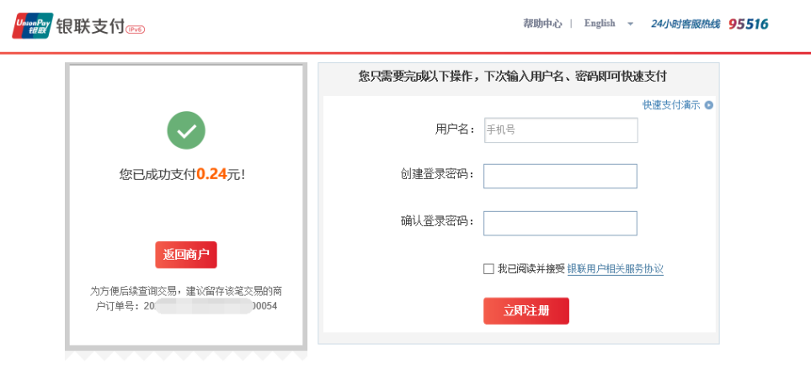Click the 95516 hotline number

click(x=748, y=24)
